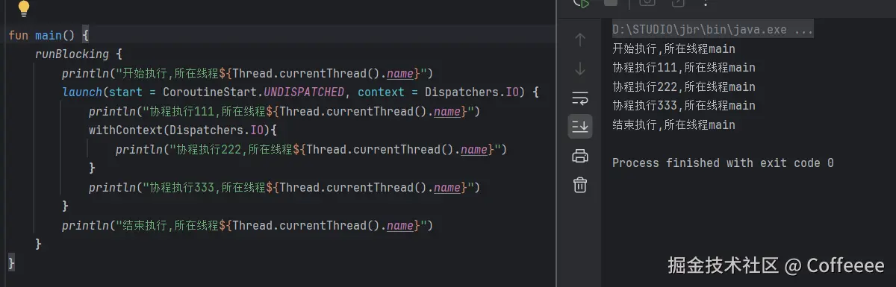Click the 'runBlocking' call in the editor
This screenshot has width=896, height=287.
pyautogui.click(x=72, y=54)
